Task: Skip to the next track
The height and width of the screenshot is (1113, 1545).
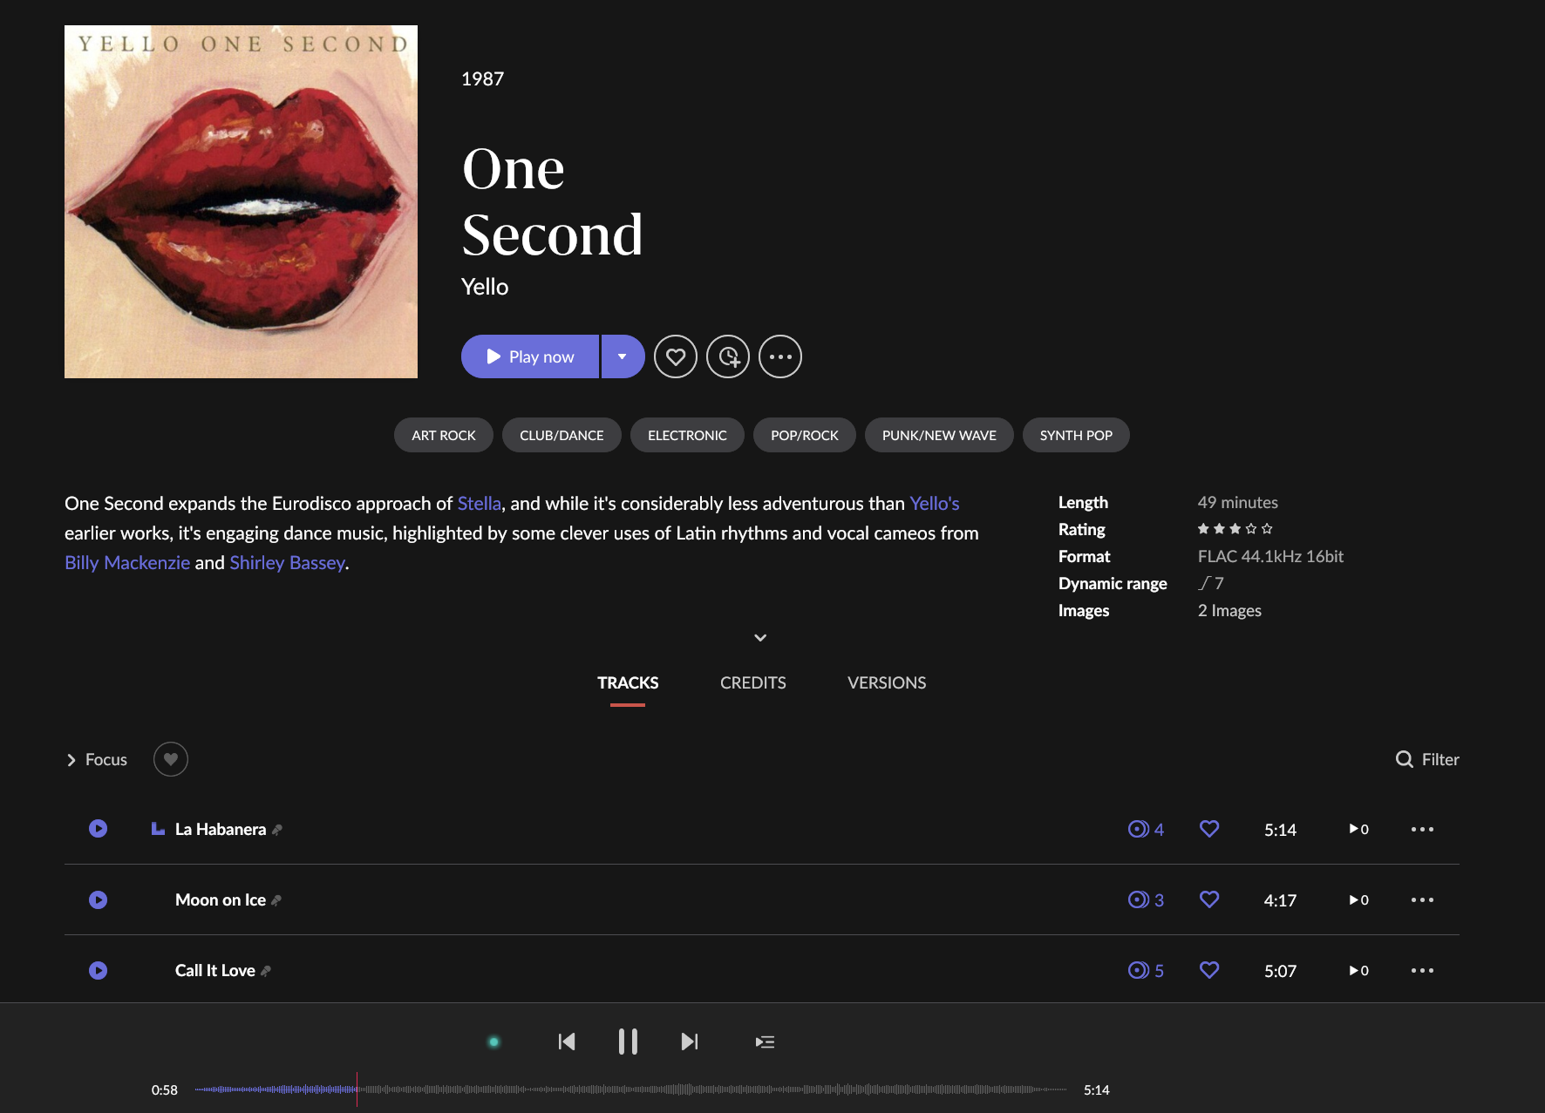Action: click(x=689, y=1042)
